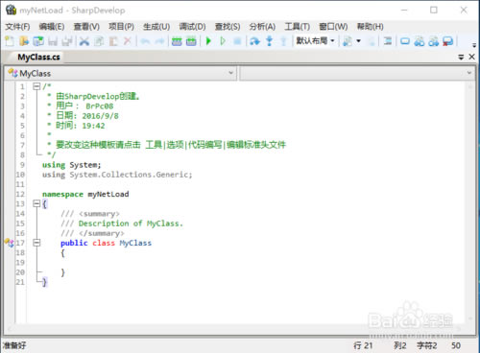Click the Step Out debug icon
Screen dimensions: 480x353
[283, 41]
